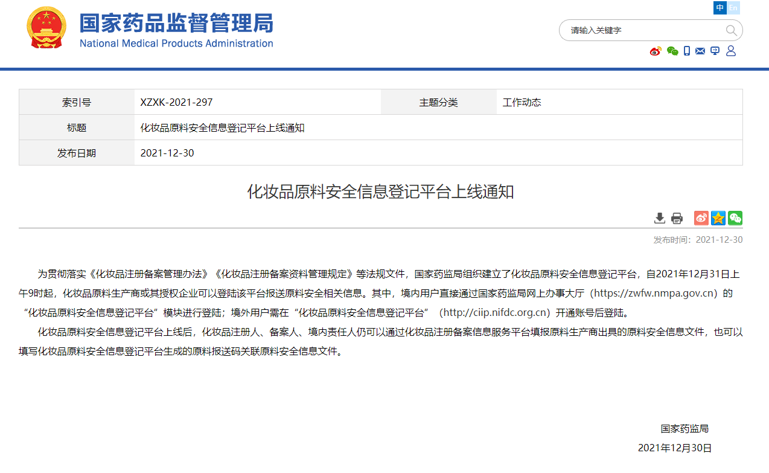Open the Weibo icon in the header
Screen dimensions: 769x473
click(655, 51)
